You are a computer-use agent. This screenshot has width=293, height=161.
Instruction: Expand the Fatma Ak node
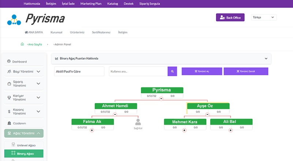coord(92,130)
